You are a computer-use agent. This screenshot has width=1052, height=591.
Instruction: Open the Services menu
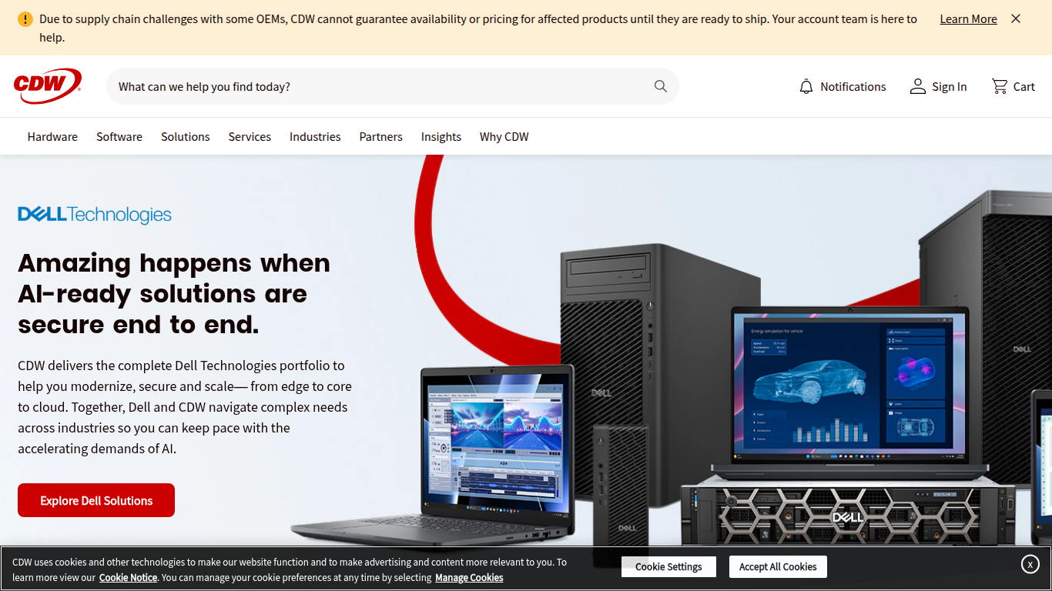point(250,136)
